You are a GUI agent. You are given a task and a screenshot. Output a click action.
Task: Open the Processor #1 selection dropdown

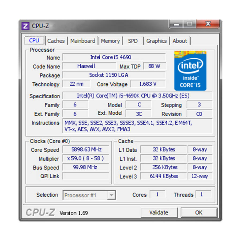(x=89, y=195)
